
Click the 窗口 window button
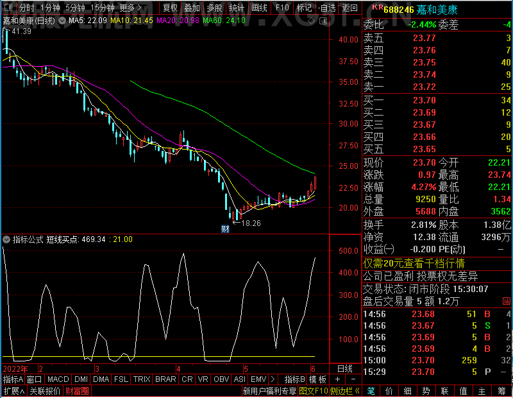point(35,379)
